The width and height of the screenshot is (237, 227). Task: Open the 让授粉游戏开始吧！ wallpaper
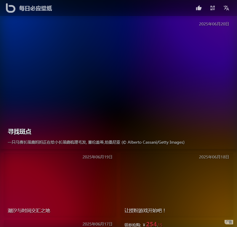point(145,210)
